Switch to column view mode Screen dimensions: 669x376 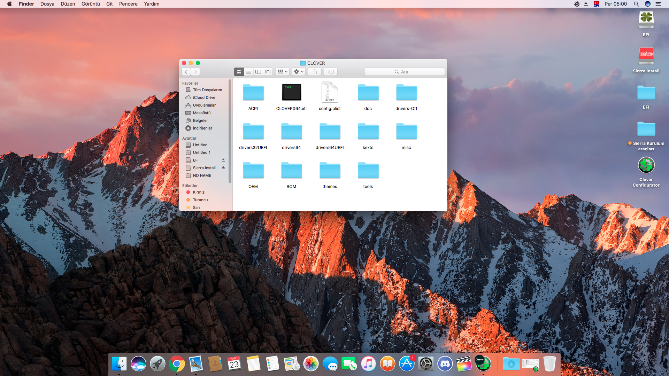[x=258, y=72]
